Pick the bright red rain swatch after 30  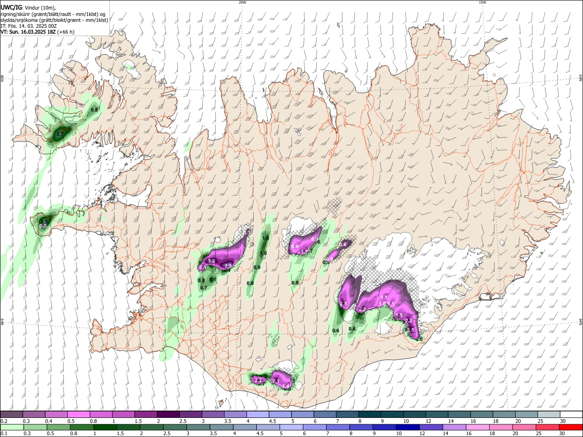click(571, 427)
